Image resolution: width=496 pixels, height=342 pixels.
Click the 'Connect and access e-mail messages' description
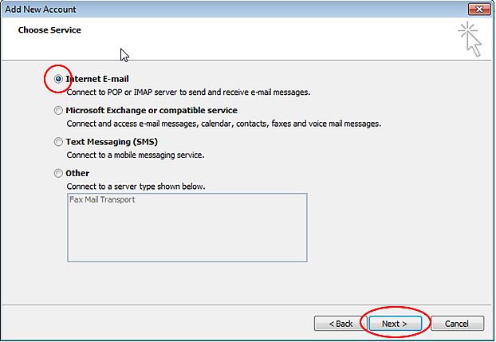tap(223, 124)
